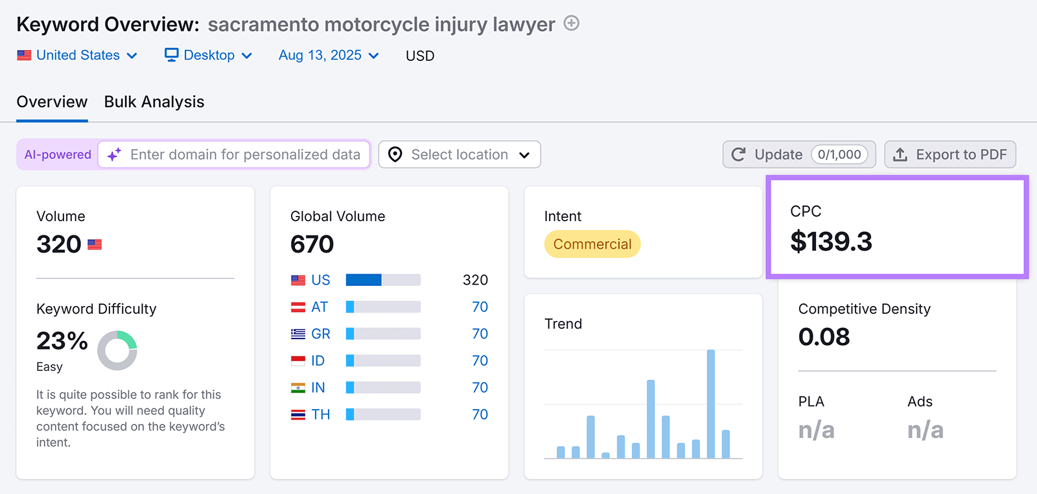Select the Overview tab
Image resolution: width=1037 pixels, height=494 pixels.
(x=52, y=102)
